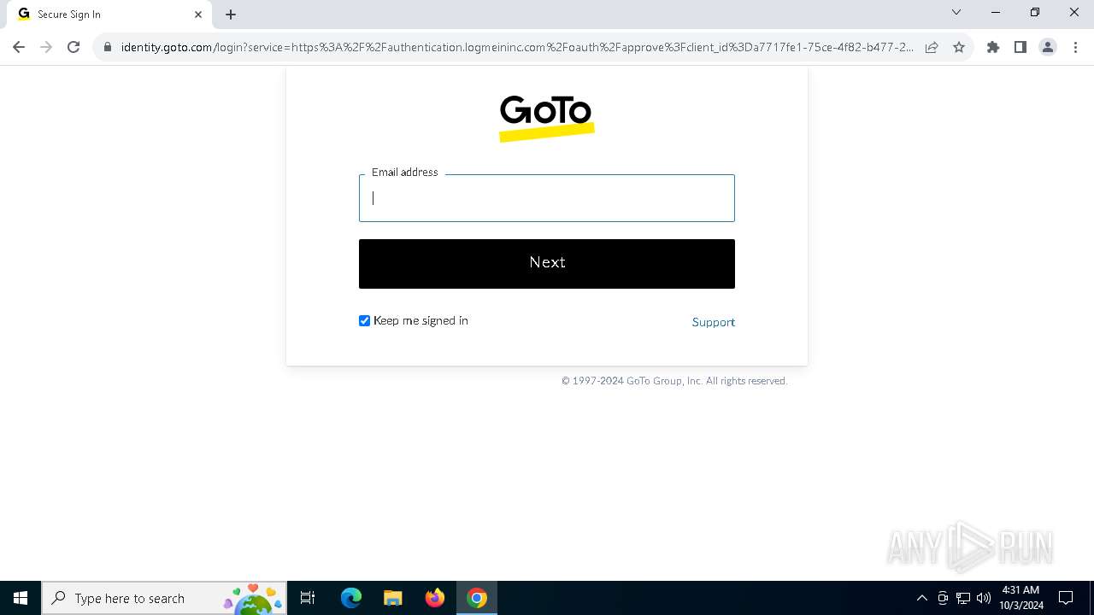
Task: Launch Microsoft Edge from the taskbar
Action: [x=351, y=598]
